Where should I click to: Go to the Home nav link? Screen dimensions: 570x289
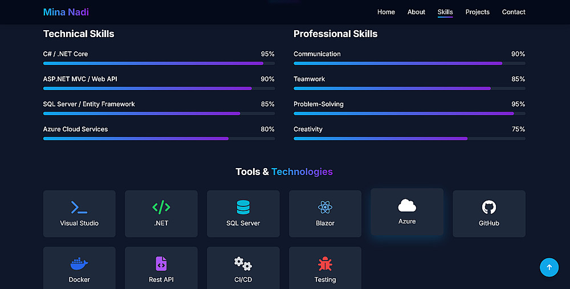click(386, 12)
